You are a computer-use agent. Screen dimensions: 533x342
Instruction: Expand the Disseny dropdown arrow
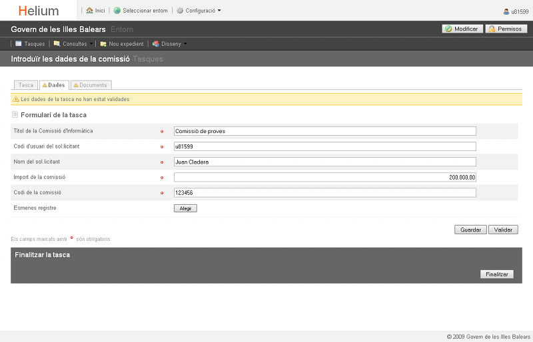[185, 45]
